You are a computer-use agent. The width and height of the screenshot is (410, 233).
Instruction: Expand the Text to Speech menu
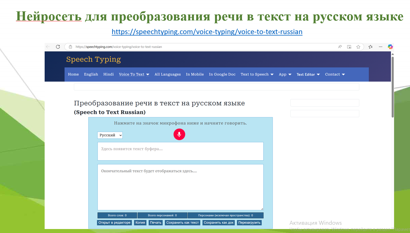coord(257,74)
